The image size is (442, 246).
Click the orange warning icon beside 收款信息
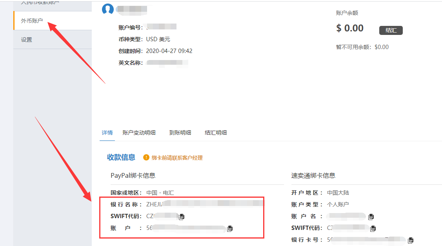tap(146, 157)
